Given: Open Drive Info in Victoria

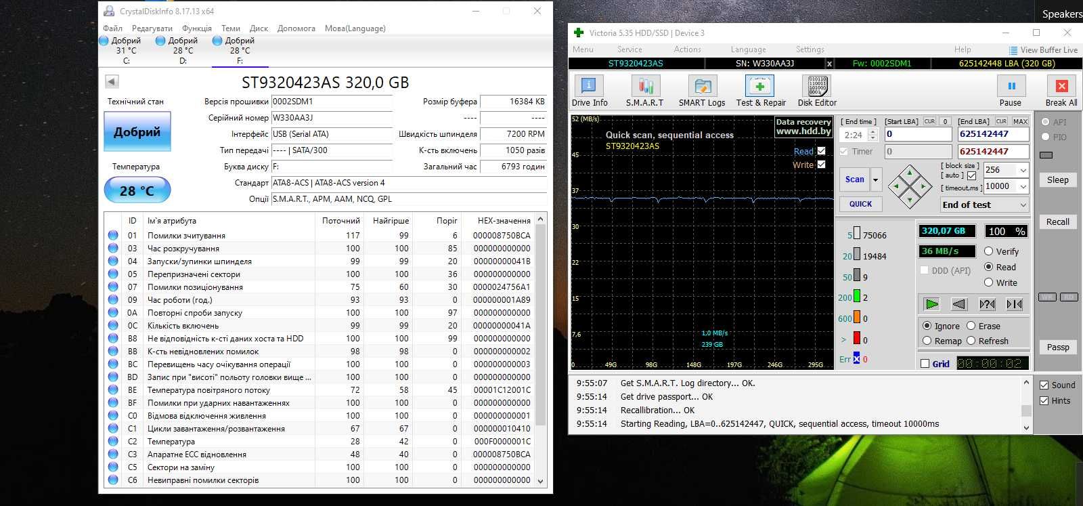Looking at the screenshot, I should [x=589, y=91].
